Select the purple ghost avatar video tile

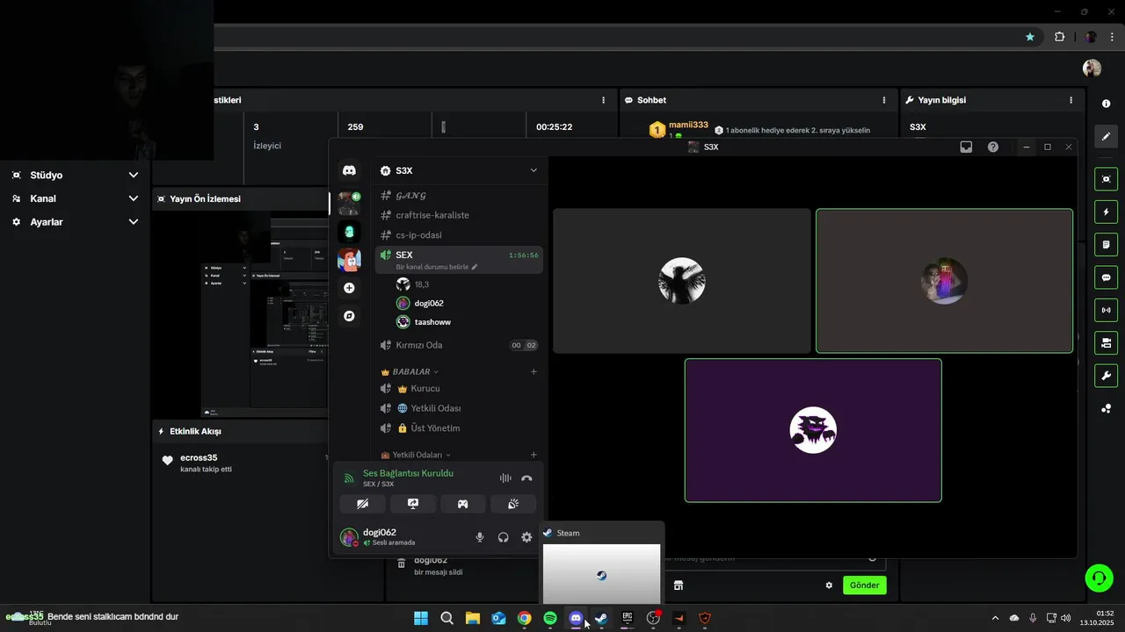(x=813, y=430)
